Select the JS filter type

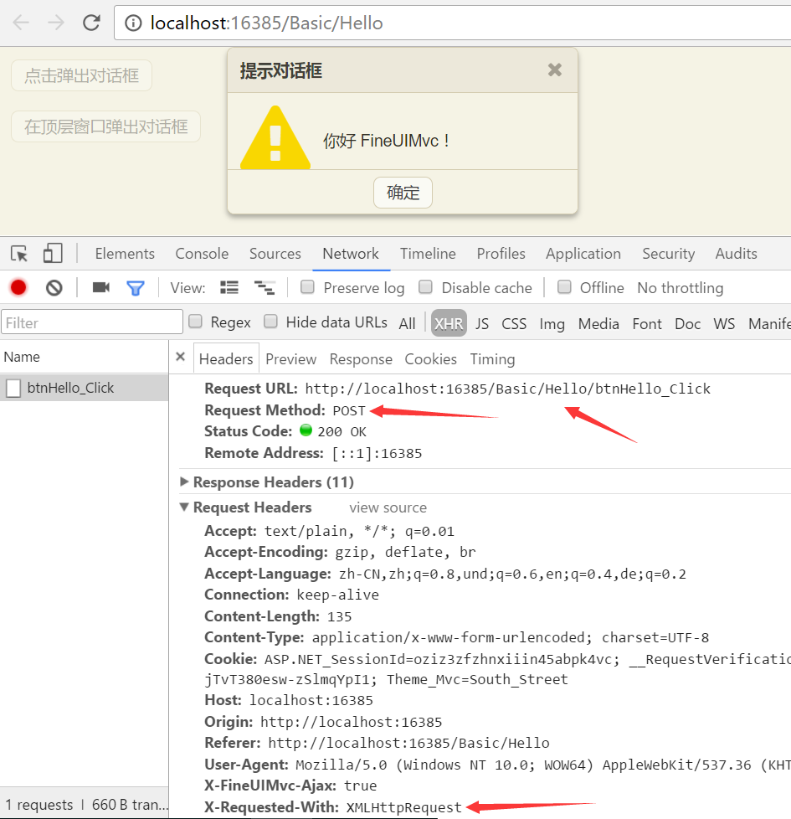482,323
